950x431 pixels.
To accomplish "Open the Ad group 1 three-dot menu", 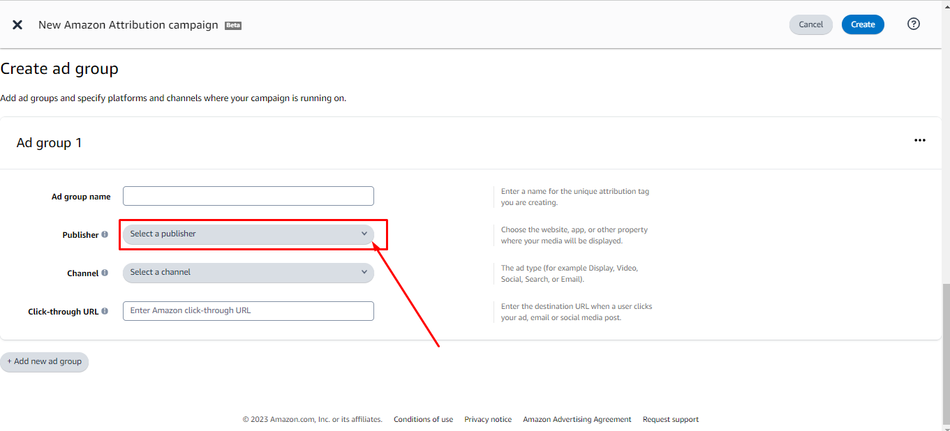I will pyautogui.click(x=920, y=140).
